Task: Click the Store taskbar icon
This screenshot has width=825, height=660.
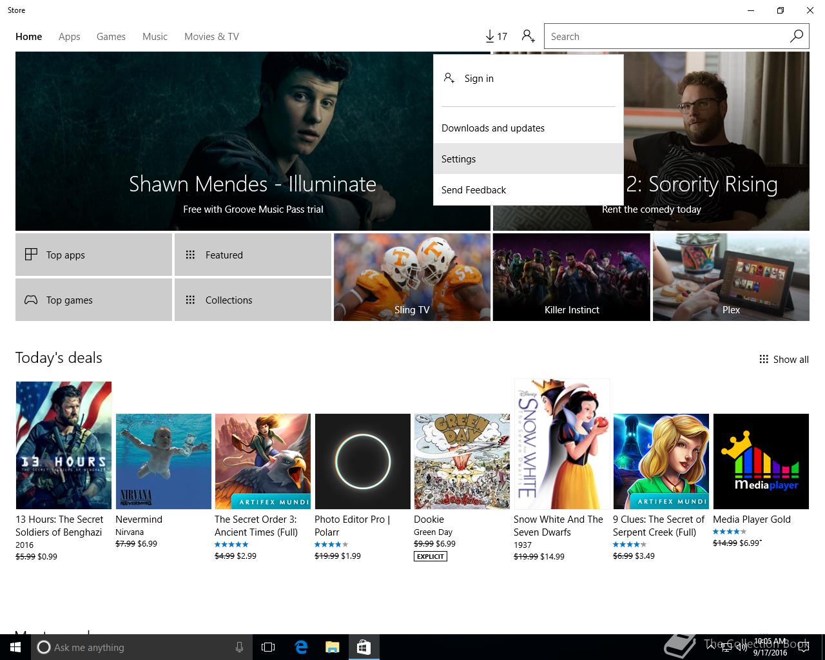Action: pyautogui.click(x=364, y=647)
